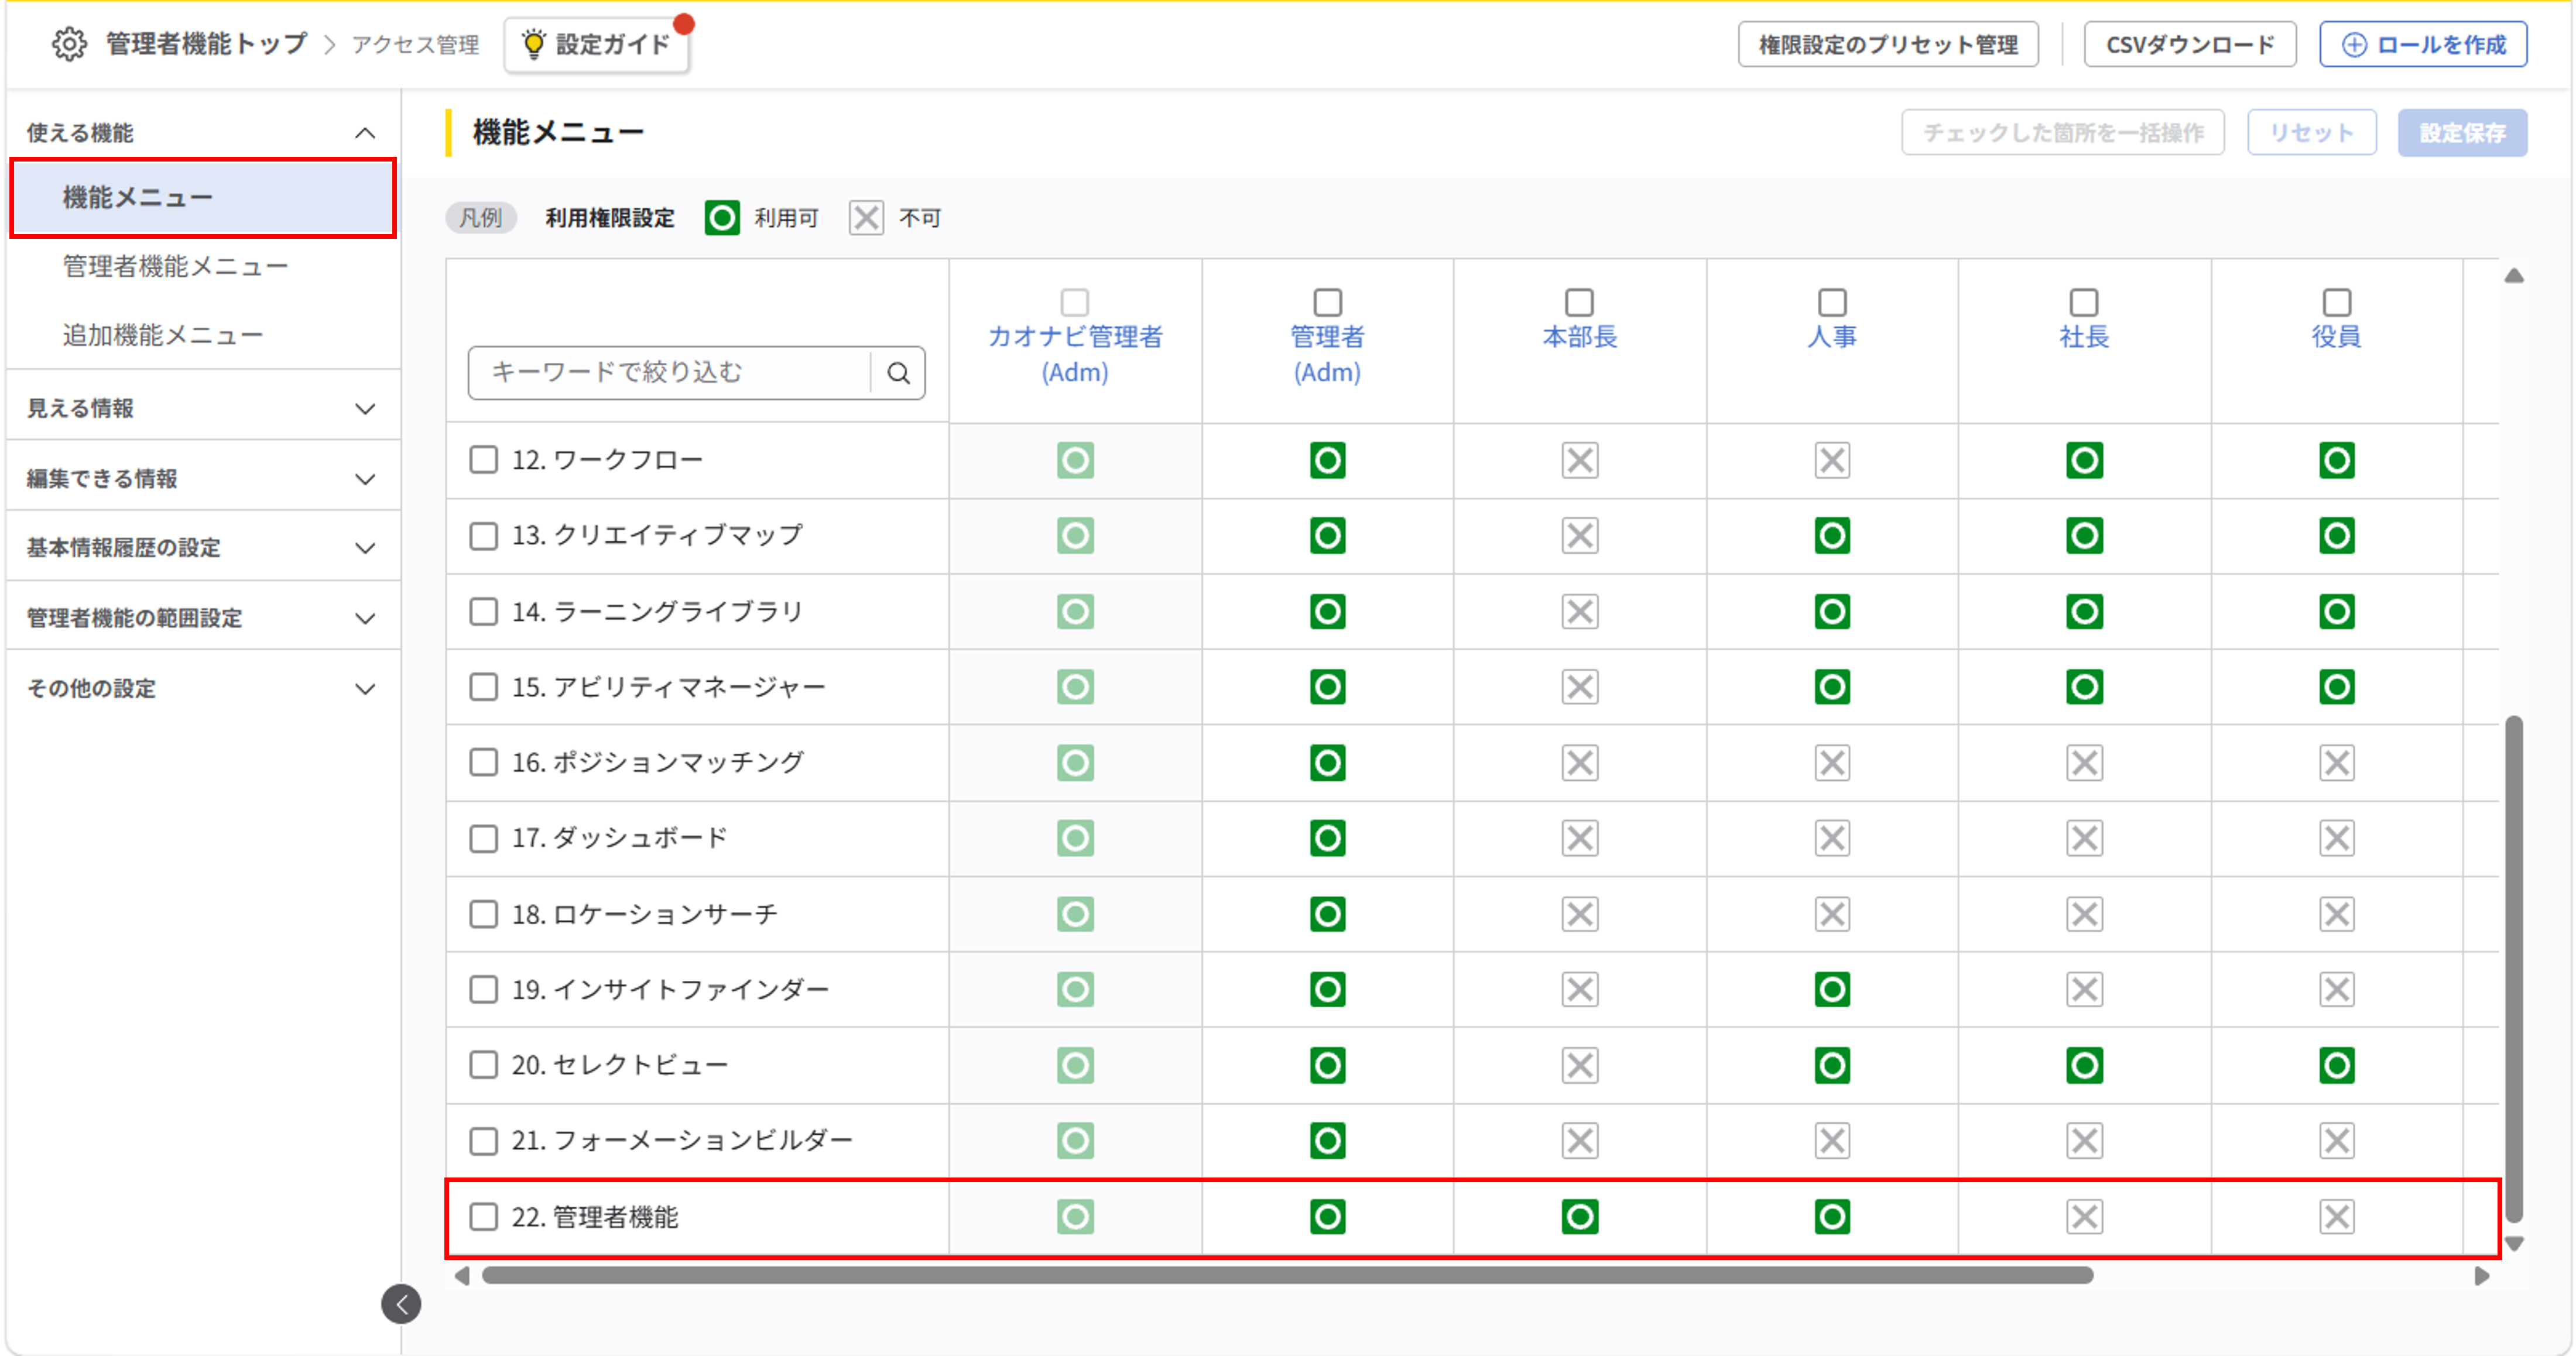Expand the 編集できる情報 section

point(203,478)
